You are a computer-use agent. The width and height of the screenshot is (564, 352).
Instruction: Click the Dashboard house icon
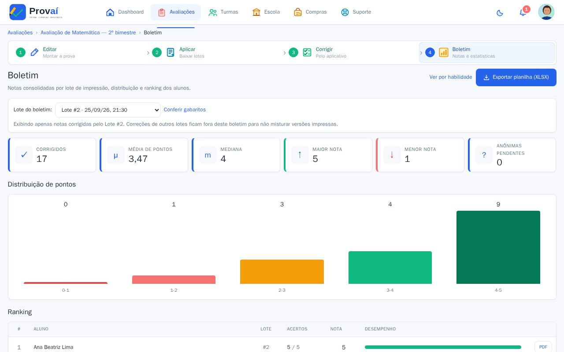(110, 12)
